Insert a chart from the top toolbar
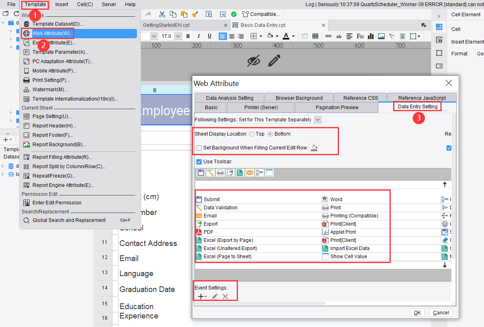Image resolution: width=484 pixels, height=327 pixels. point(371,36)
